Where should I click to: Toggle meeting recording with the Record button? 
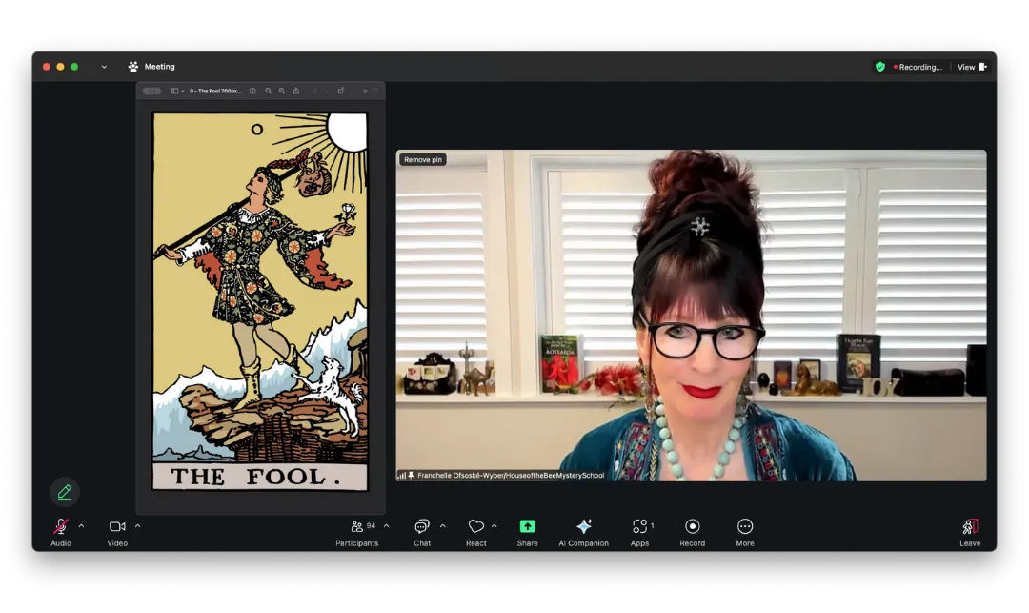click(x=692, y=527)
